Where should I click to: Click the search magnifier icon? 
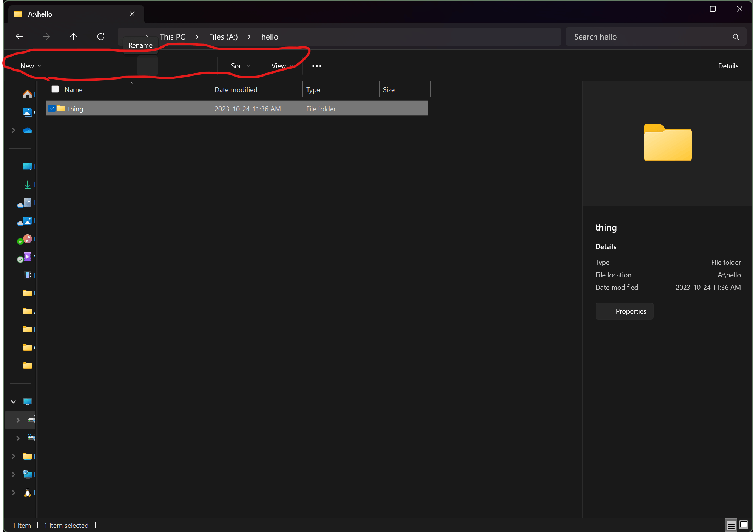click(736, 37)
